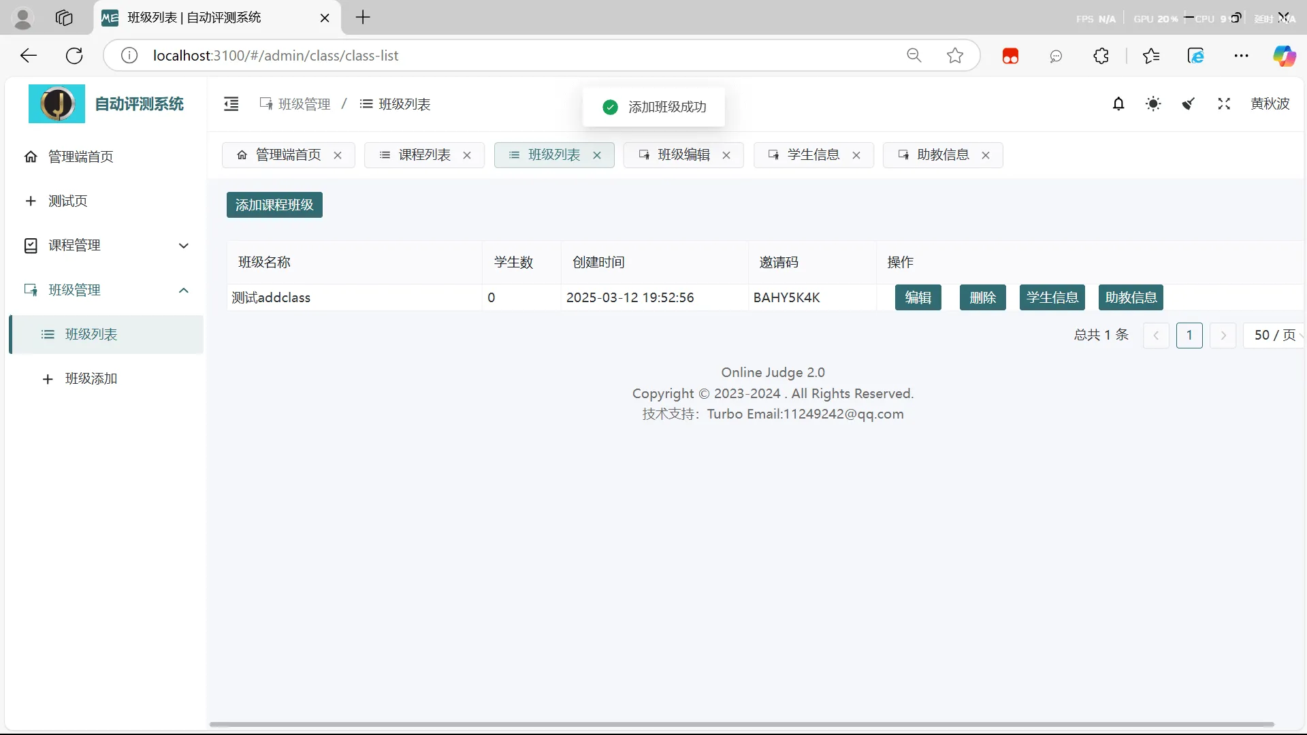Expand the 课程管理 section
The height and width of the screenshot is (735, 1307).
184,246
